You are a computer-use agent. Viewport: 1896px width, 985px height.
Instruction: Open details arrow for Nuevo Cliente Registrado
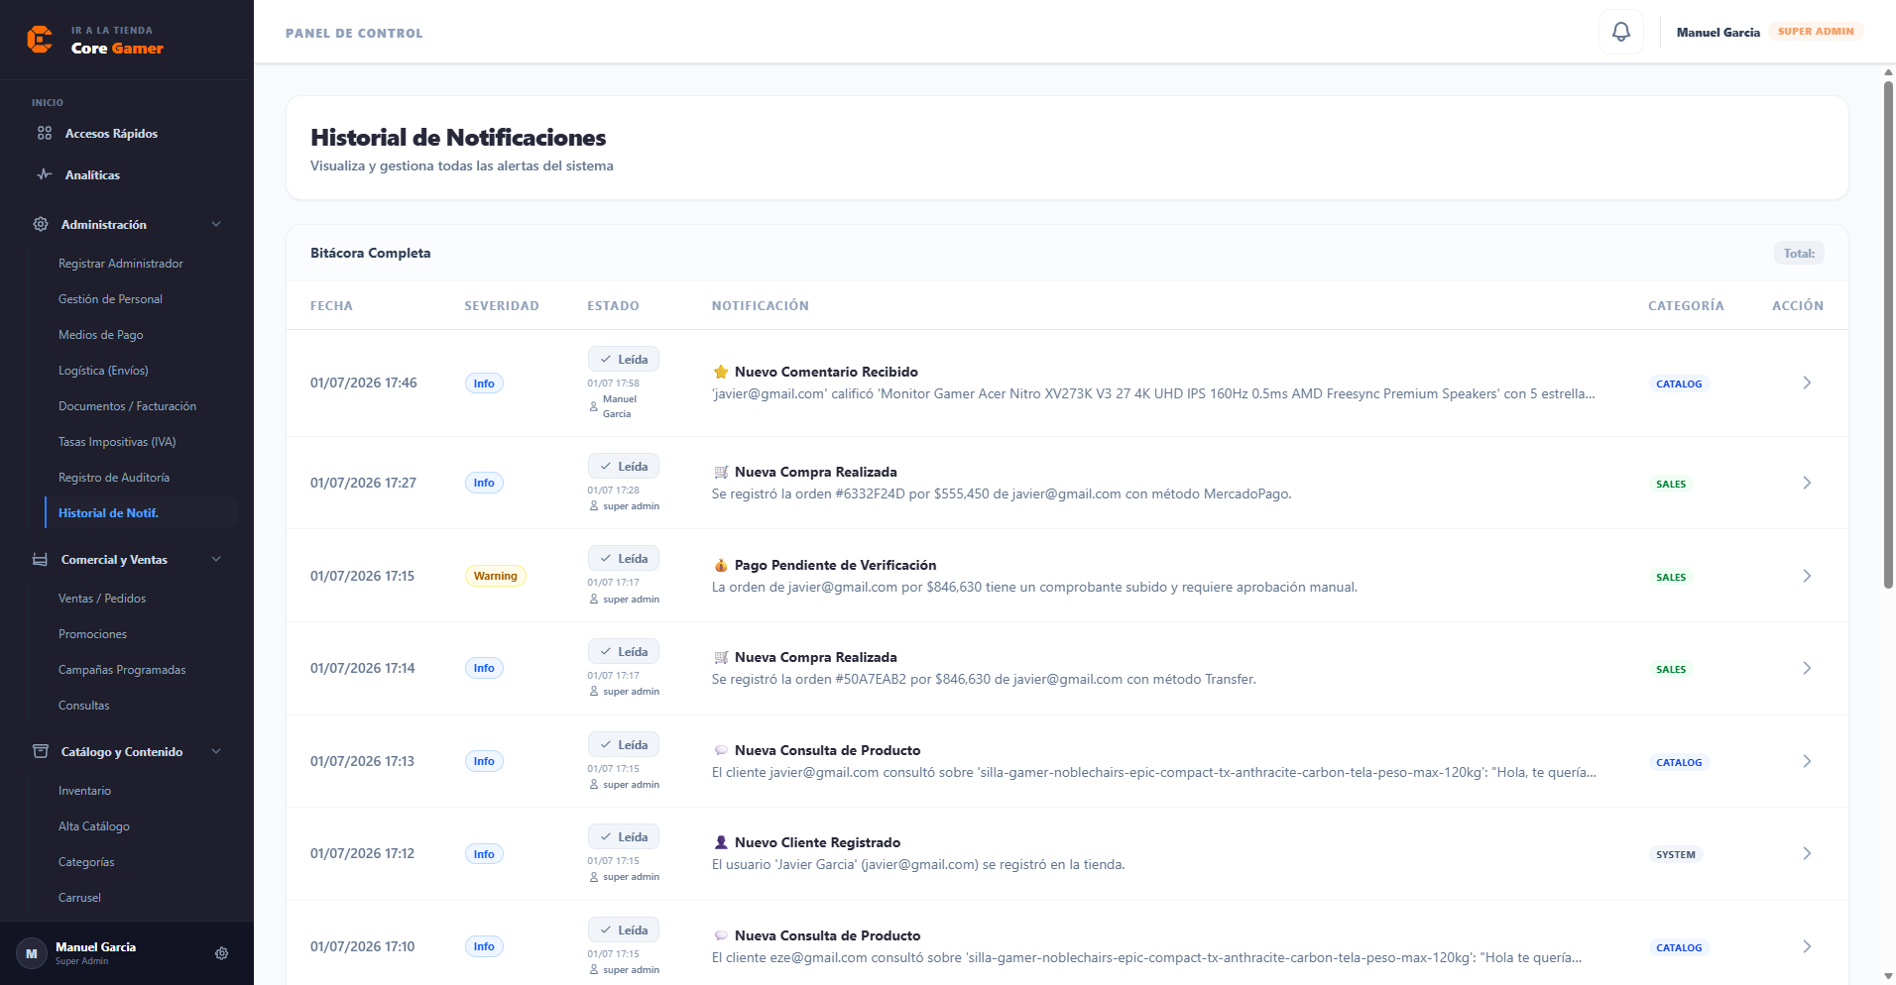(x=1807, y=853)
